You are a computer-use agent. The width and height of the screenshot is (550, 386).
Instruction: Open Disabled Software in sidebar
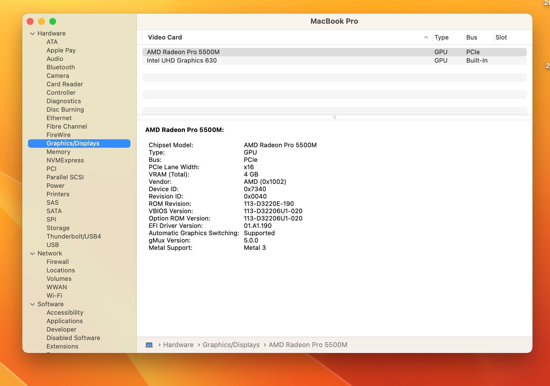coord(73,338)
